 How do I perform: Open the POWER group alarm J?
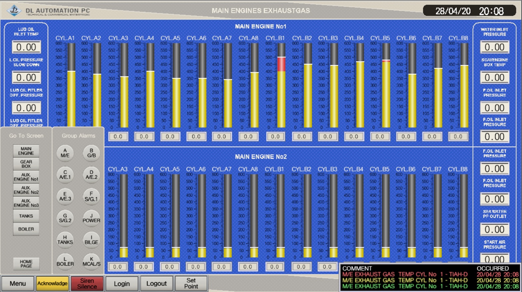click(91, 218)
